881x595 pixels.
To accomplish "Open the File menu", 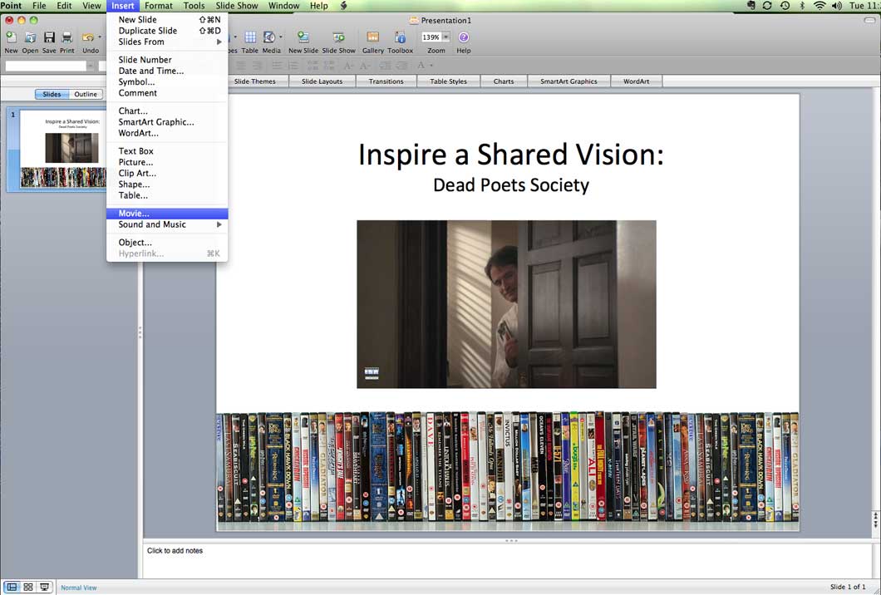I will point(39,6).
